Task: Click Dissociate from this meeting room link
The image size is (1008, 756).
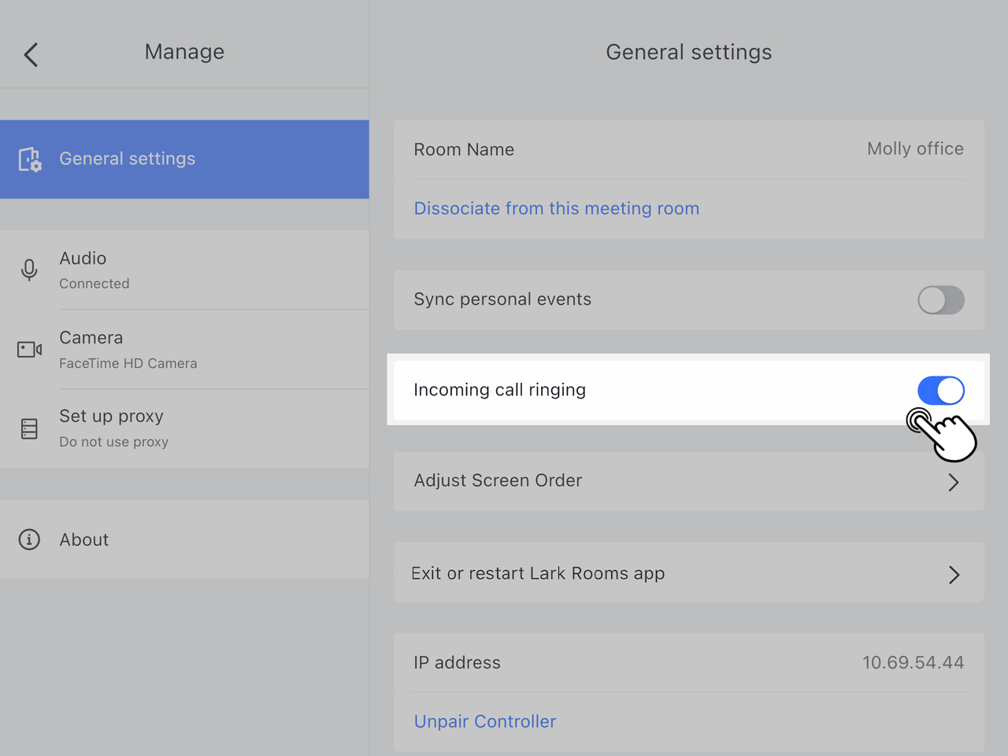Action: coord(556,209)
